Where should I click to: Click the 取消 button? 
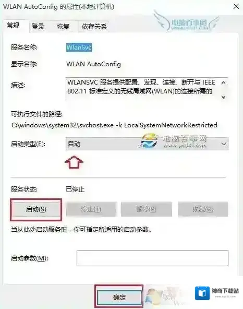pos(168,296)
